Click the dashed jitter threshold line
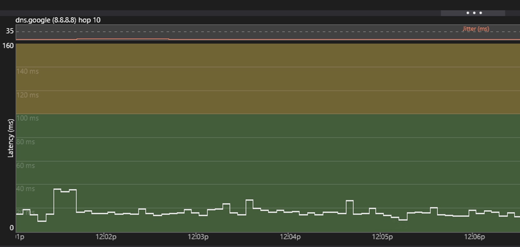520x247 pixels. coord(257,32)
